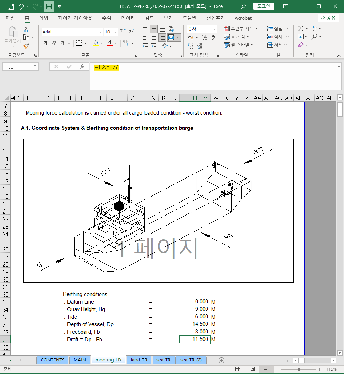The image size is (344, 374).
Task: Switch to the MAIN sheet tab
Action: (80, 360)
